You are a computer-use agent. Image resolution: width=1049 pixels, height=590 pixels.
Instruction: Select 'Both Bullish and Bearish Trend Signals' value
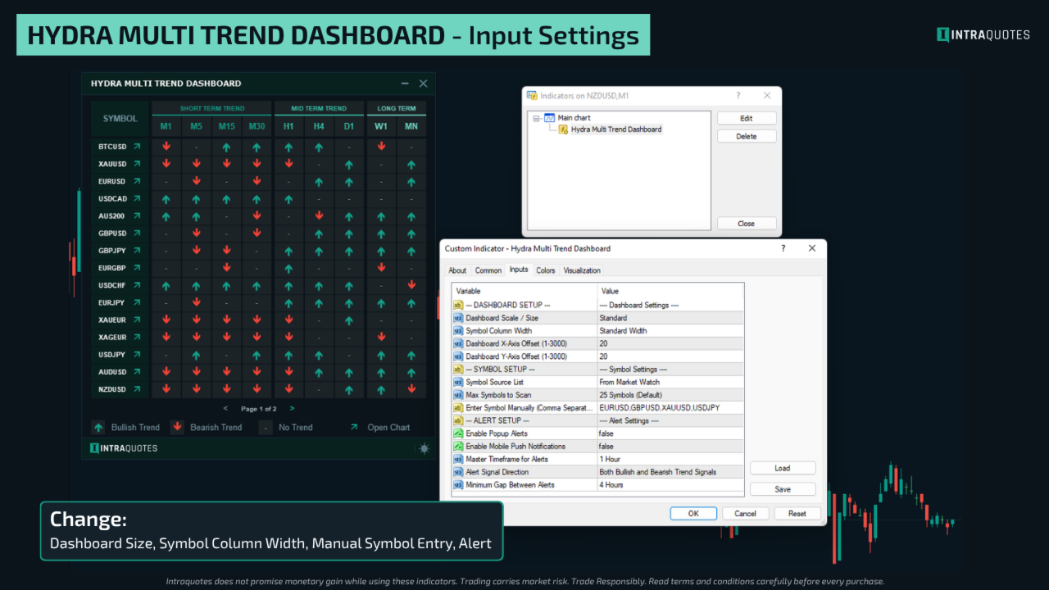point(670,472)
